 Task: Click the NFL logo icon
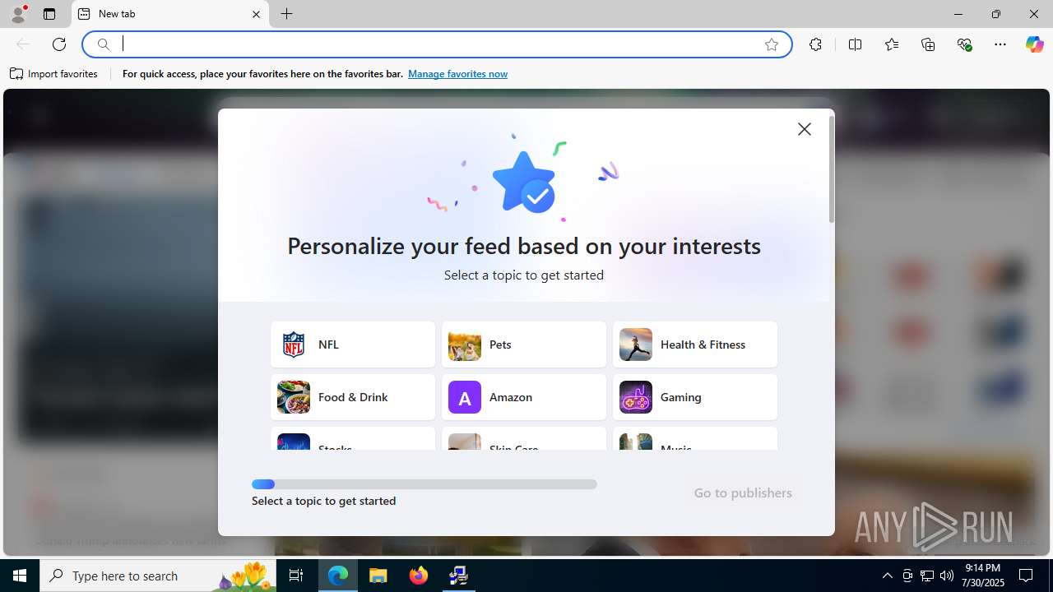point(294,345)
